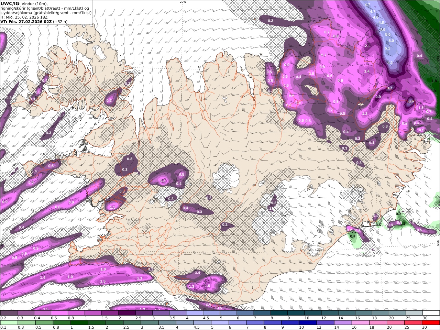This screenshot has height=330, width=440.
Task: Click the 'slydda/snjókoma' legend description line
Action: pos(46,13)
